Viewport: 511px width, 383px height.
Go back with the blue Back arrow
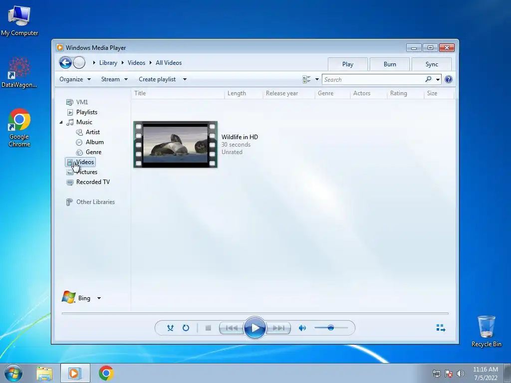pyautogui.click(x=65, y=62)
